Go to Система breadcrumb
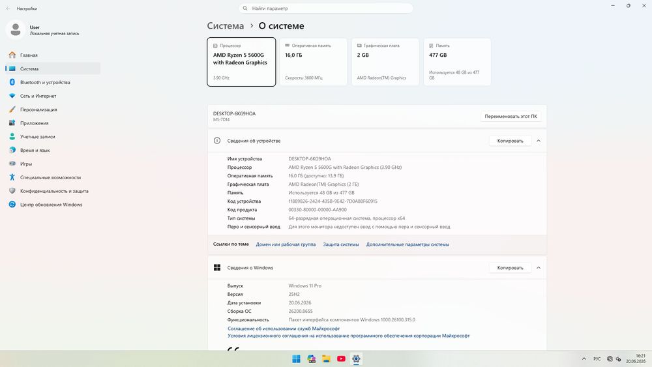The height and width of the screenshot is (367, 652). click(x=226, y=26)
